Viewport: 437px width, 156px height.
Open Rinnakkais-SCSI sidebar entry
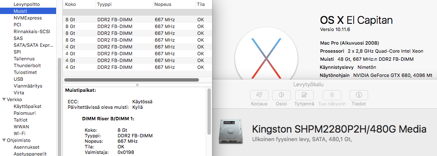click(32, 31)
